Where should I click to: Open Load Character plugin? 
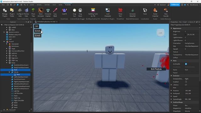click(x=107, y=13)
